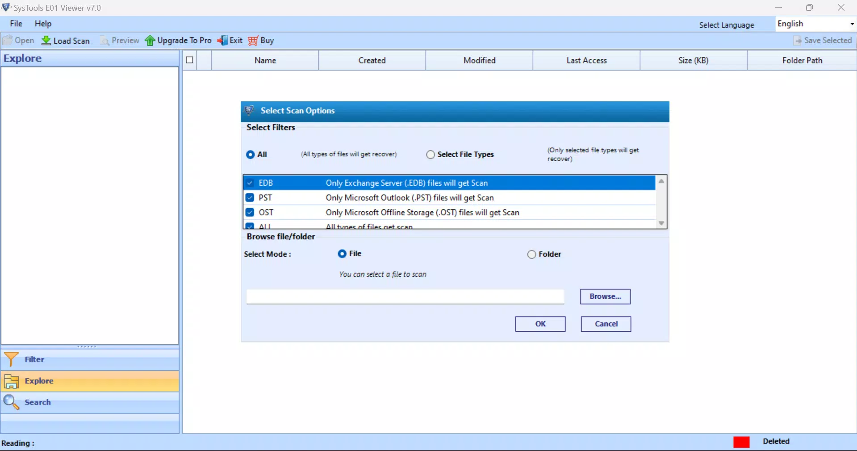Screen dimensions: 857x451
Task: Sort by the Name column header
Action: coord(265,60)
